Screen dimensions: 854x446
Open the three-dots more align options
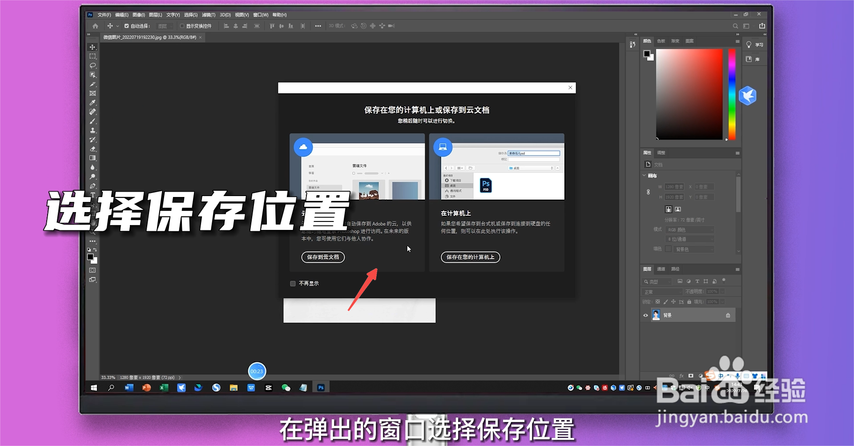pyautogui.click(x=318, y=26)
